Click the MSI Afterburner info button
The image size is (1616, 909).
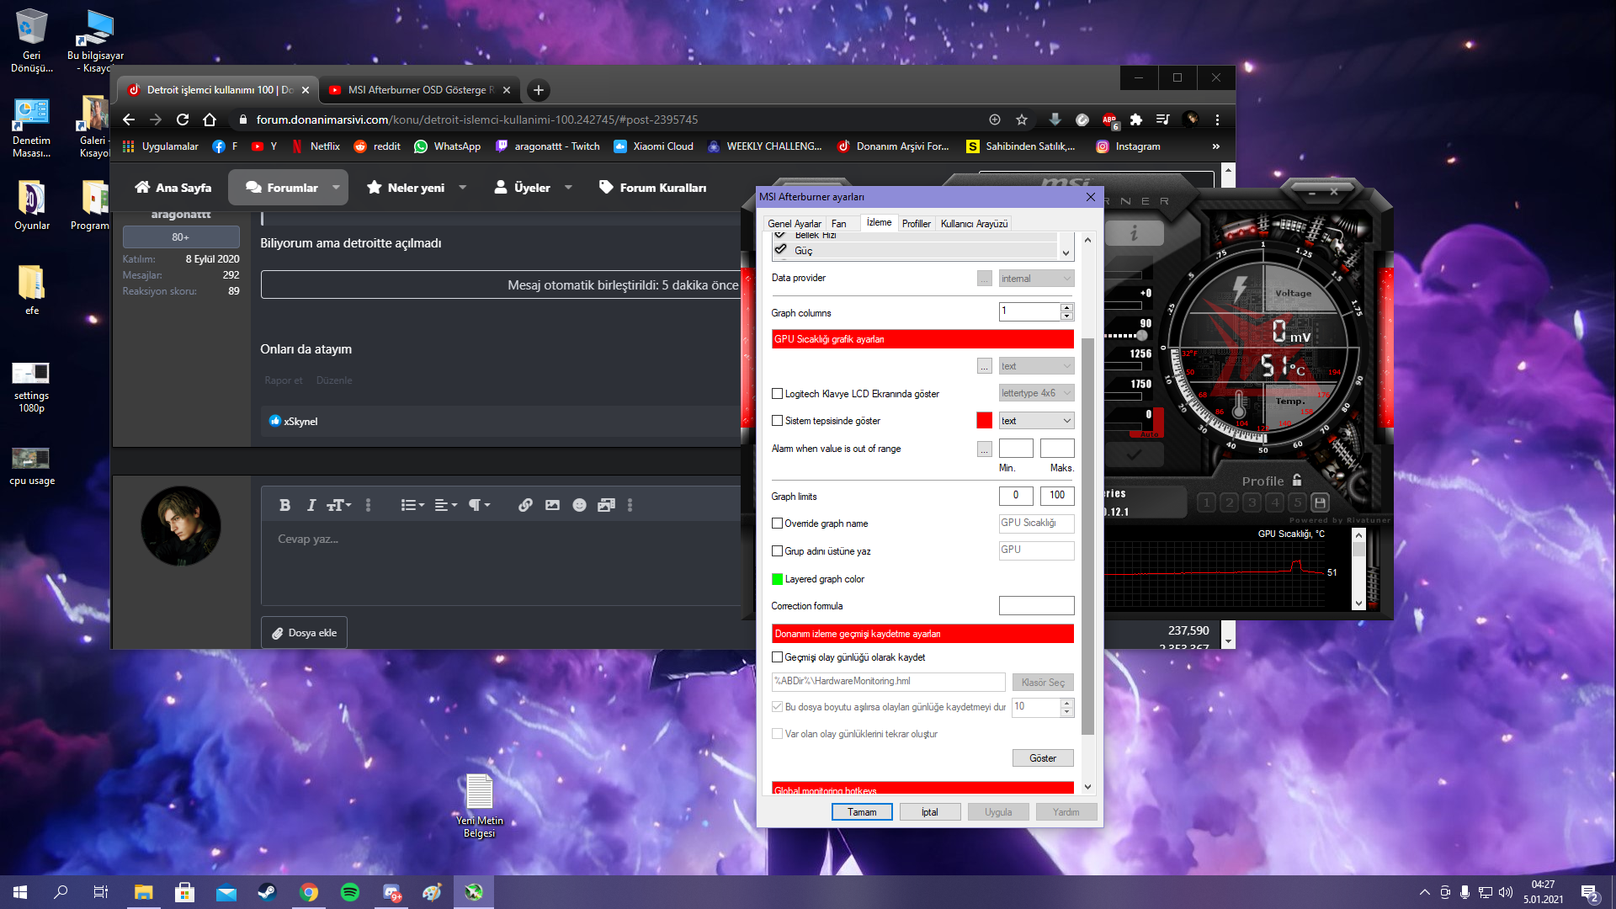[1134, 233]
